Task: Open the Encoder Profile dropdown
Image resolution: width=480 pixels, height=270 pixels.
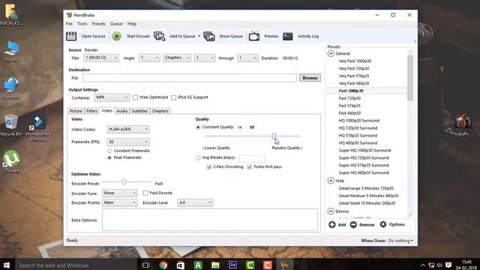Action: coord(119,202)
